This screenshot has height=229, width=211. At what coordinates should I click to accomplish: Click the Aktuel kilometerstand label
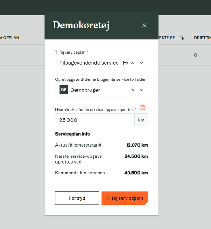(78, 145)
